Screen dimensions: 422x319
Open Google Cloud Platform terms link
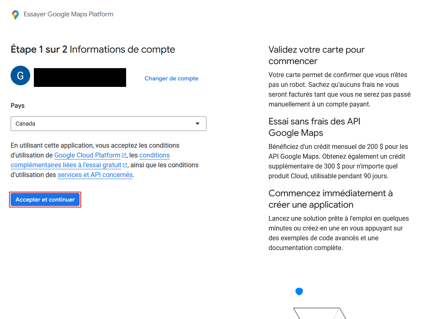(87, 155)
